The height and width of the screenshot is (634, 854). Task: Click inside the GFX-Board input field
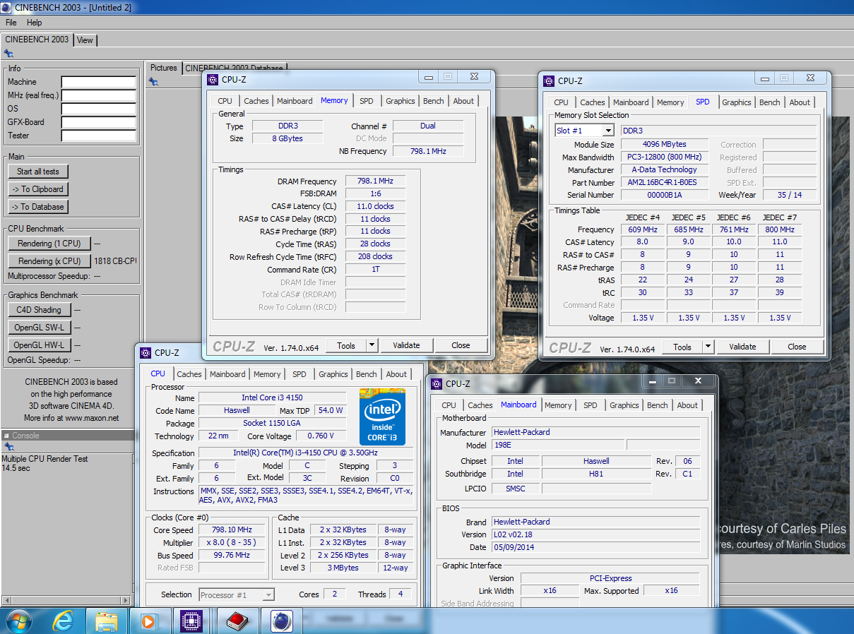pyautogui.click(x=98, y=123)
